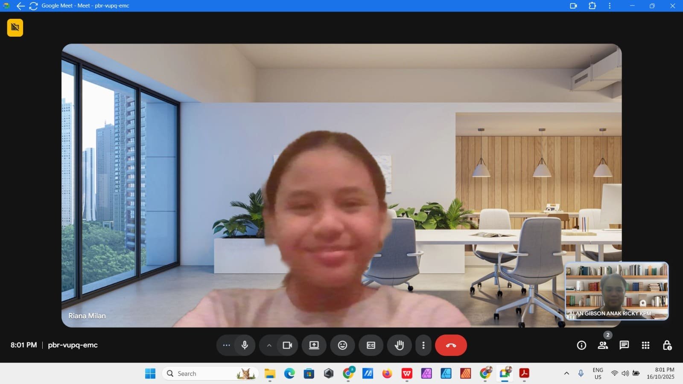The image size is (683, 384).
Task: Present your screen to the meeting
Action: pos(314,345)
